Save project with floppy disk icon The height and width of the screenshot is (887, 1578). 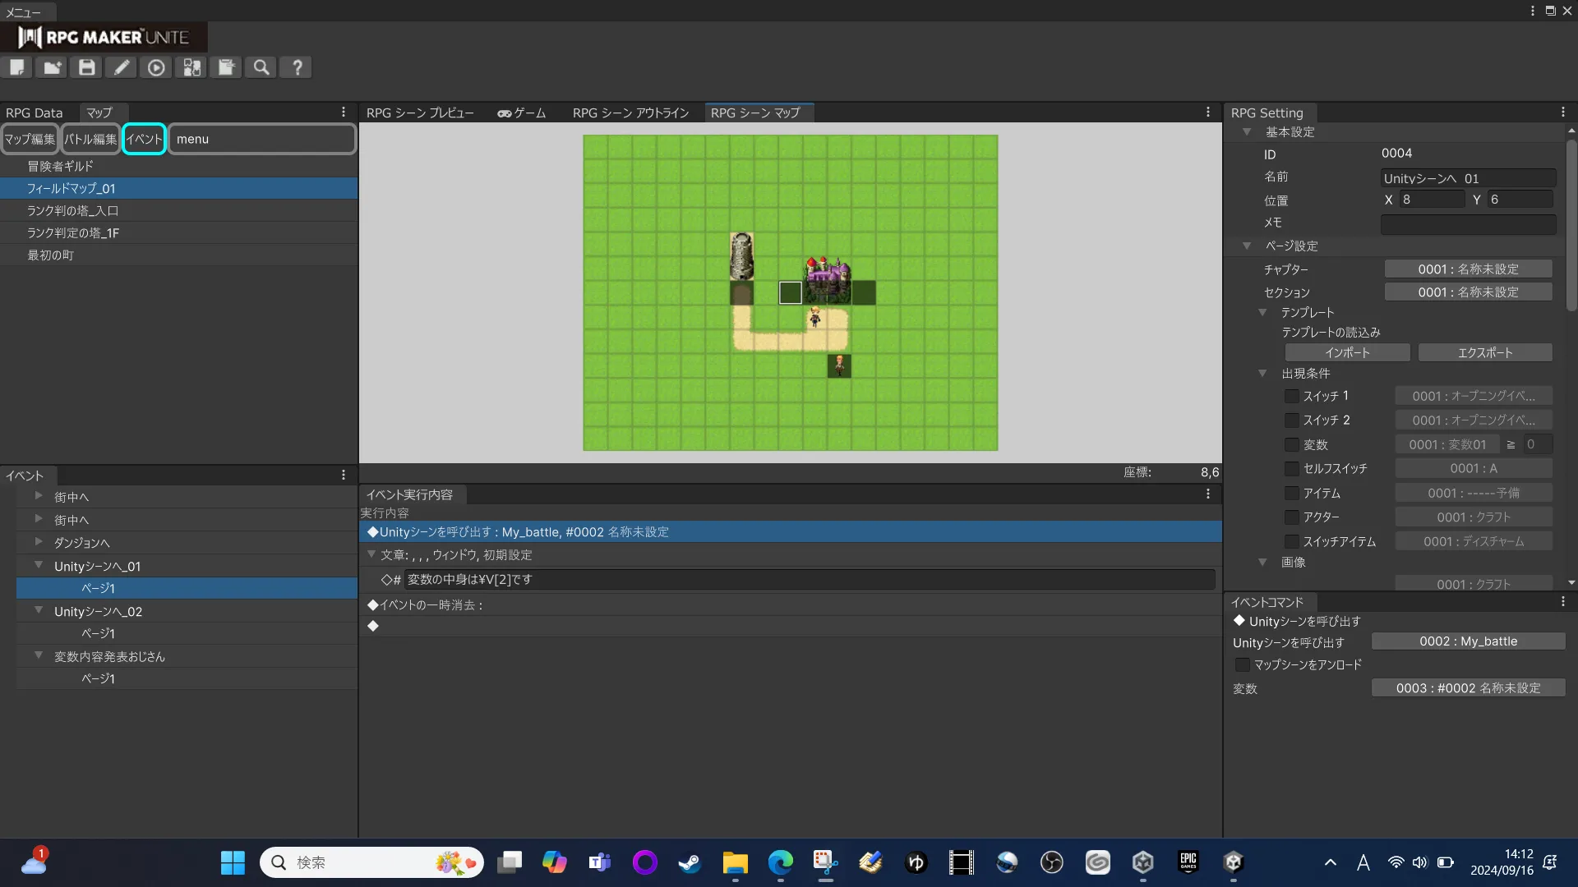[87, 67]
